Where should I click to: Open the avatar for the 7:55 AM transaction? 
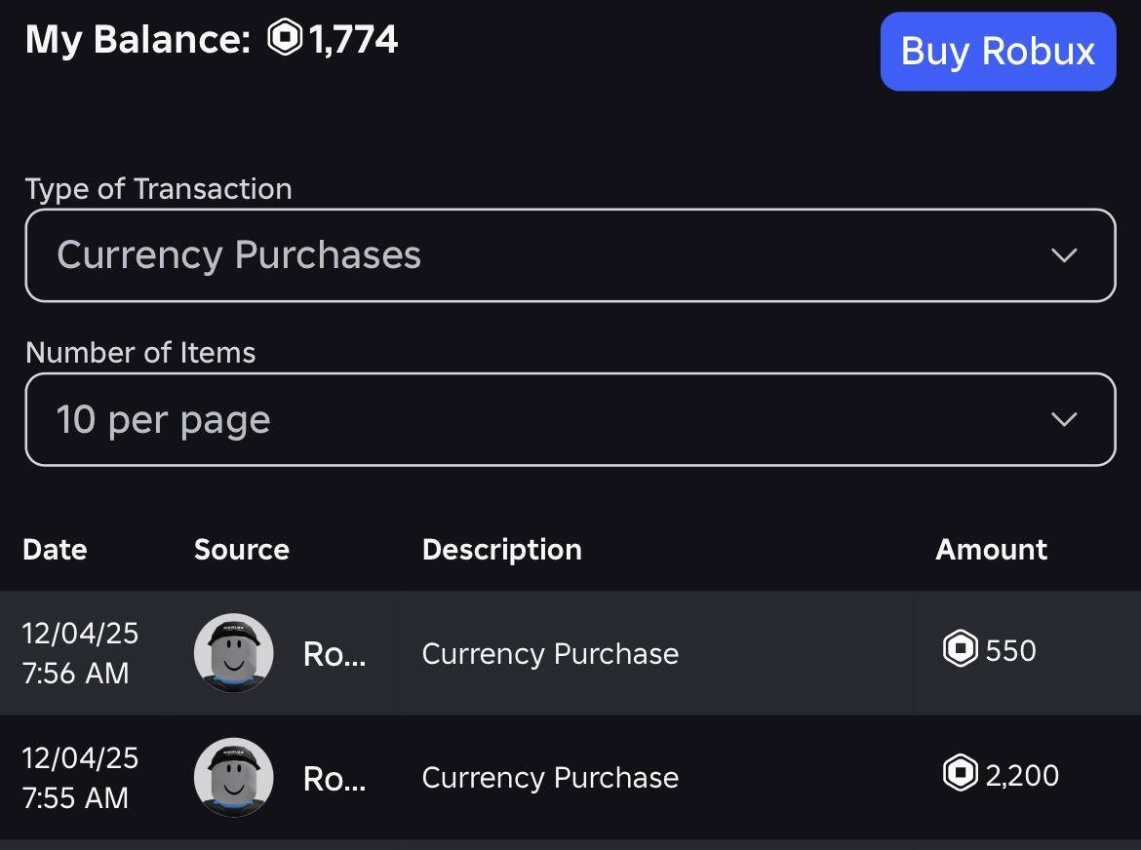[233, 777]
